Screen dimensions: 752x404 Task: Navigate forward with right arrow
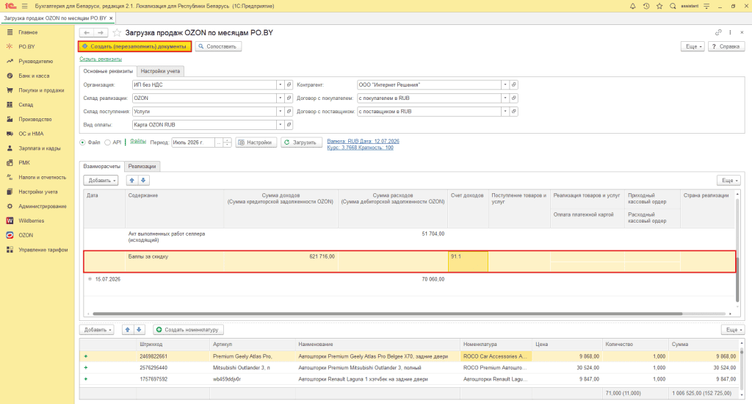pyautogui.click(x=100, y=32)
